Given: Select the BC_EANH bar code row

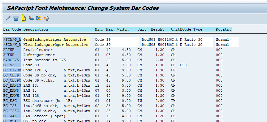Looking at the screenshot, I should [x=12, y=96].
